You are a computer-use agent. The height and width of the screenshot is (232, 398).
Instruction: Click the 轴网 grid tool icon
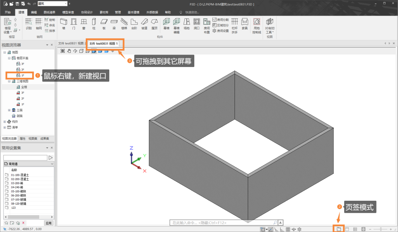39,24
